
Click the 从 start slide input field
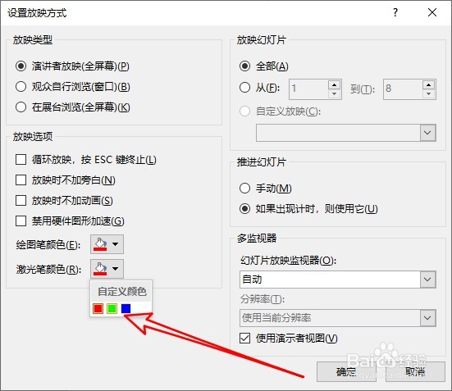(308, 89)
